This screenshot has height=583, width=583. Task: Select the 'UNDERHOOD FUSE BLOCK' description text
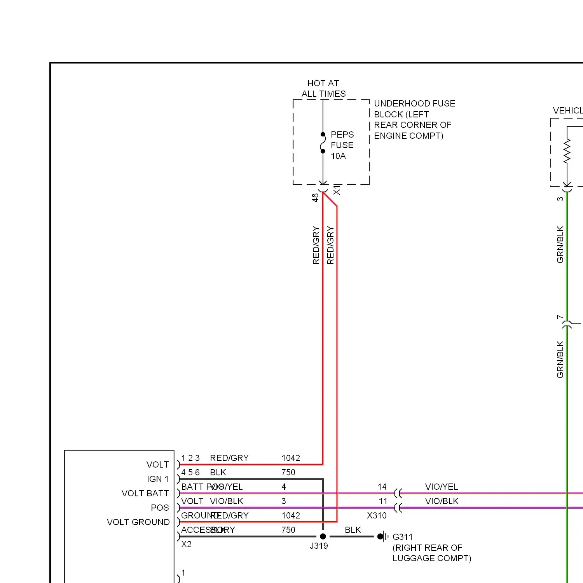[414, 120]
